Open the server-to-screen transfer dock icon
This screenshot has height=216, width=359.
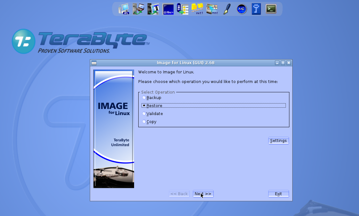click(153, 9)
